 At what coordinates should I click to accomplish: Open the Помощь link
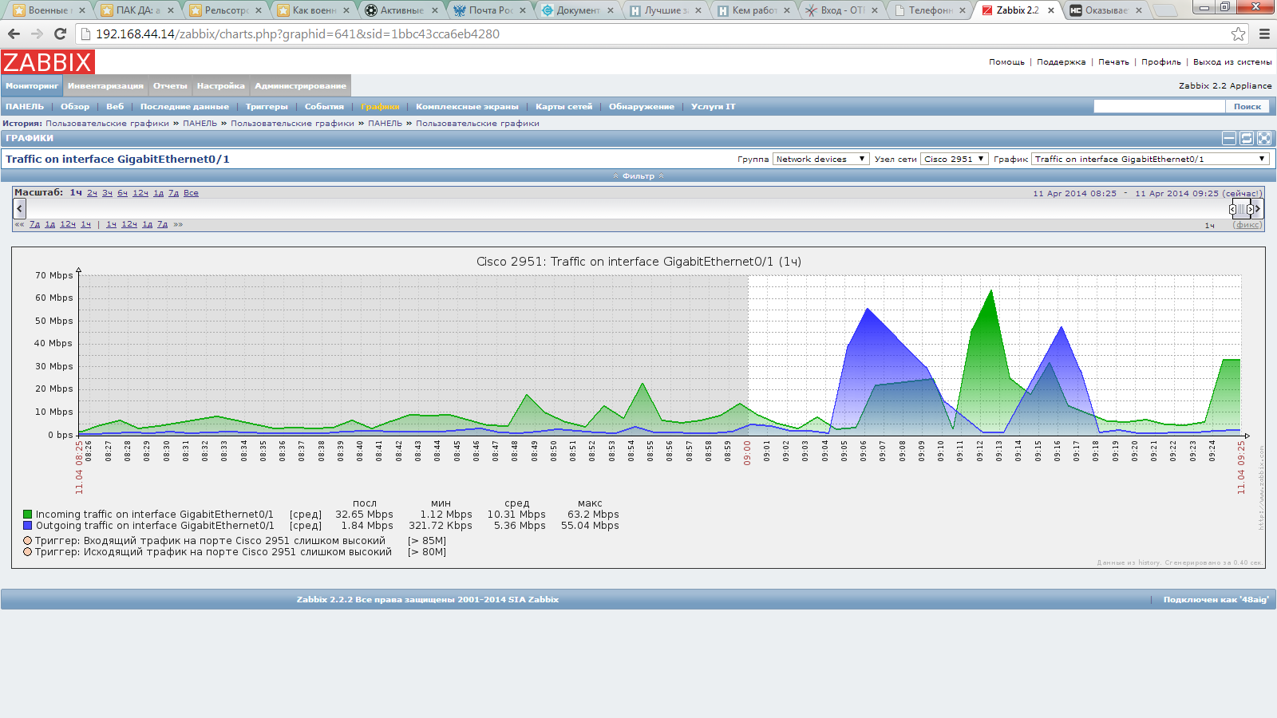(1006, 61)
